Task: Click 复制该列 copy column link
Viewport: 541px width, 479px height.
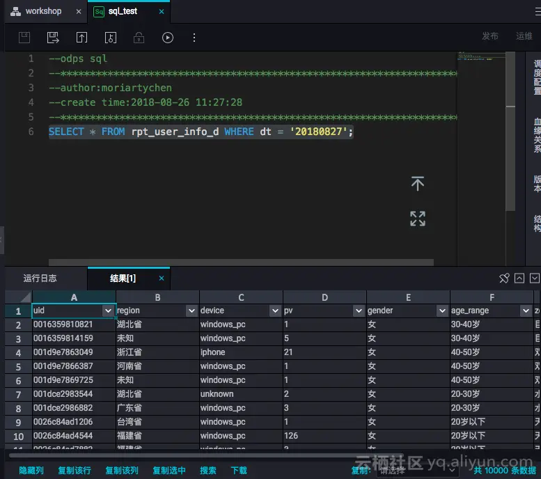Action: (122, 471)
